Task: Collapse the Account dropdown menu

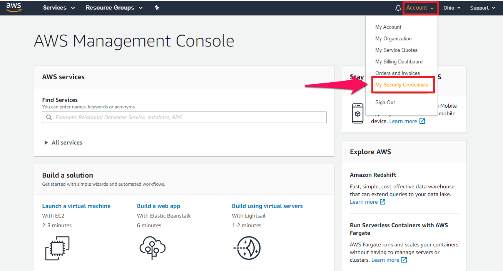Action: coord(420,8)
